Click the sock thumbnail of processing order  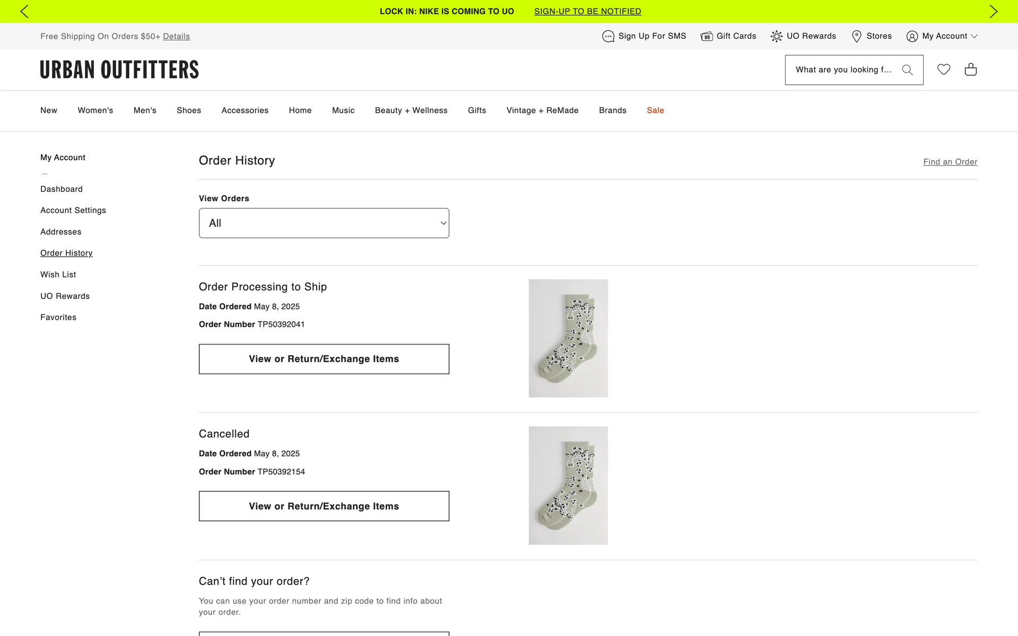point(568,338)
